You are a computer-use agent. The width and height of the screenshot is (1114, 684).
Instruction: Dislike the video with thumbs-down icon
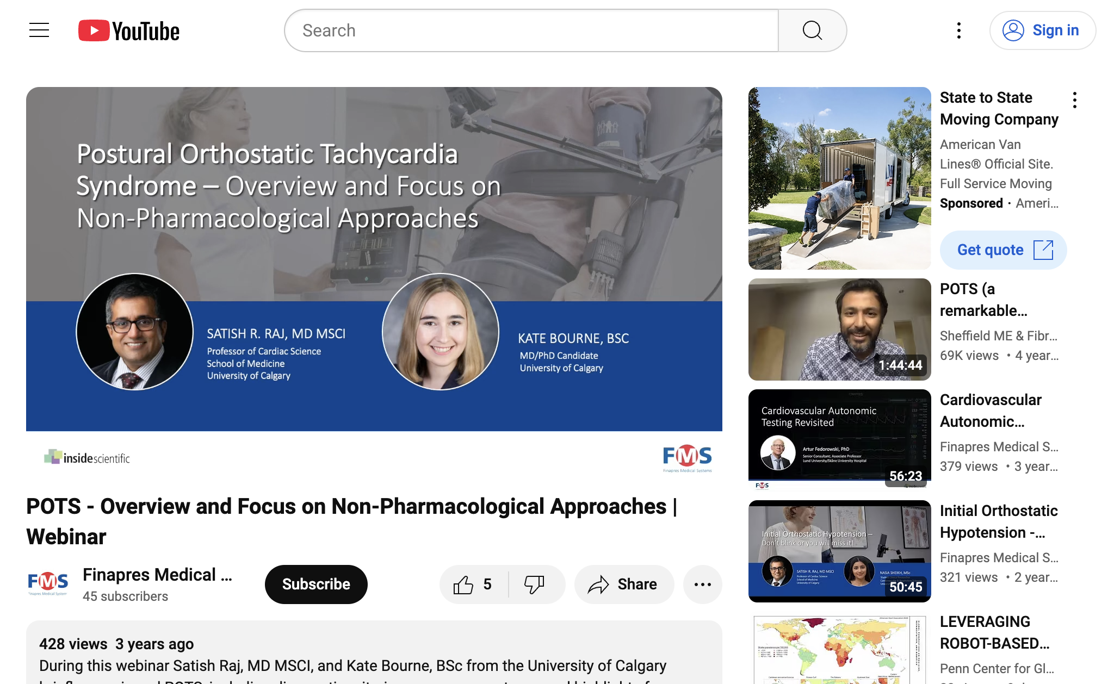point(535,584)
